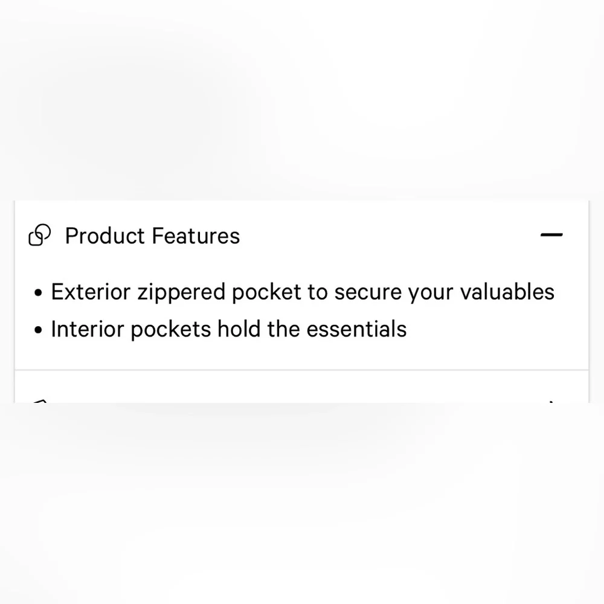
Task: Click the bullet point before "Exterior zippered pocket"
Action: pos(39,294)
